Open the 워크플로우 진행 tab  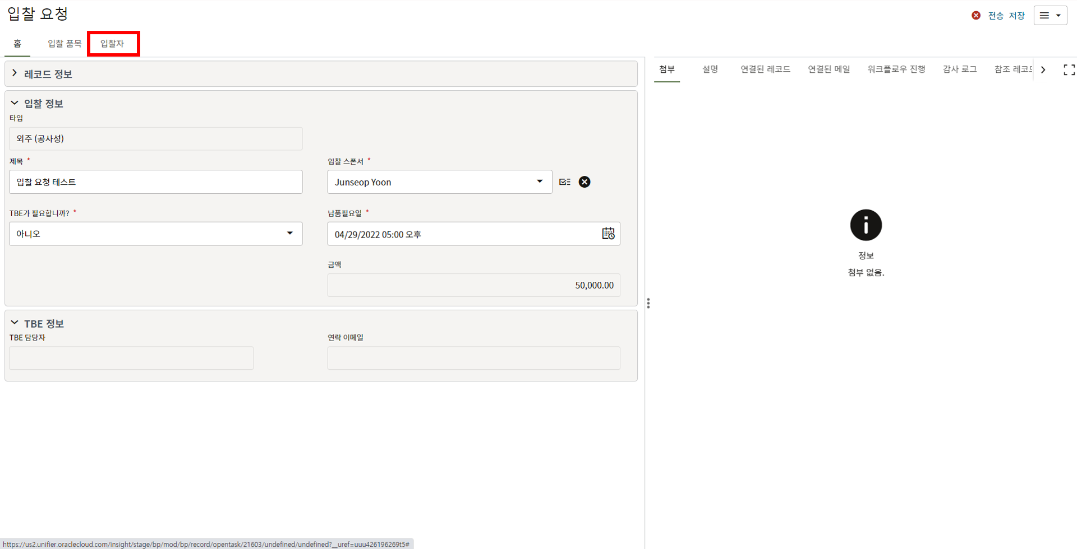[896, 69]
